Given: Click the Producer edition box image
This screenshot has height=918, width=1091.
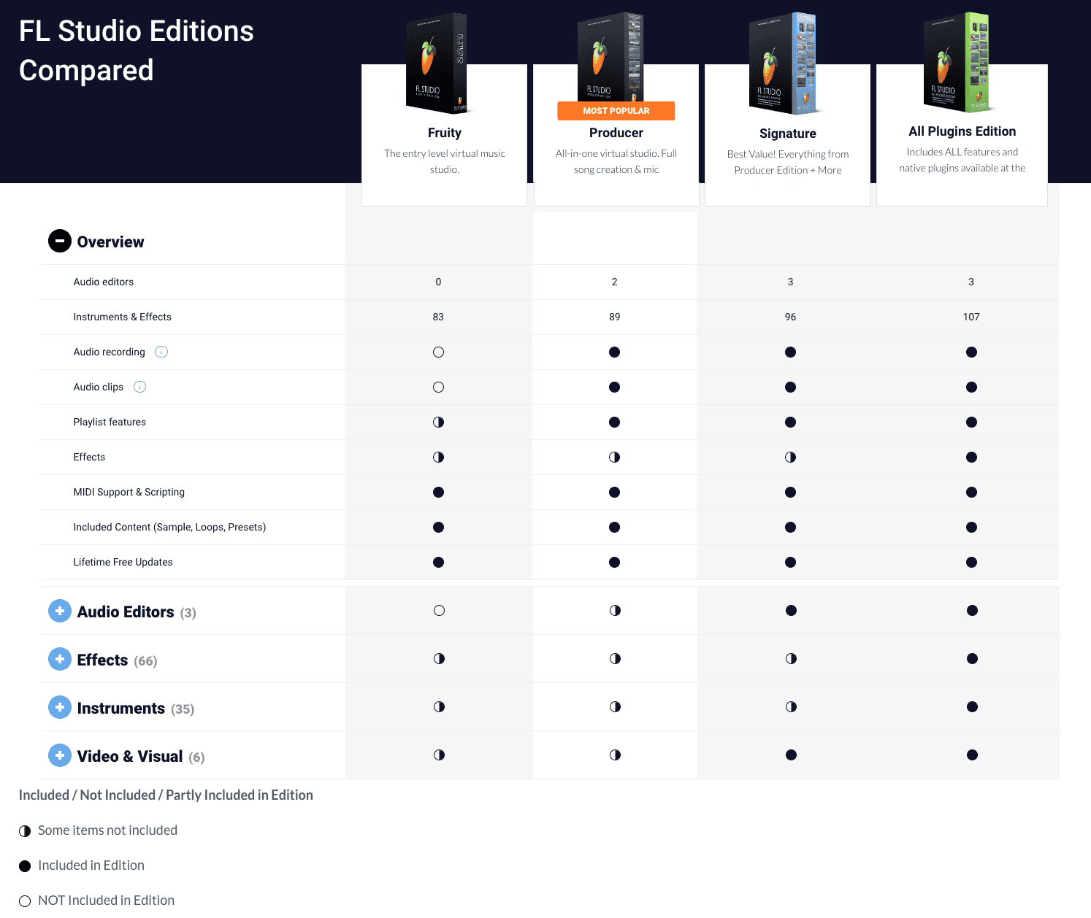Looking at the screenshot, I should 610,57.
